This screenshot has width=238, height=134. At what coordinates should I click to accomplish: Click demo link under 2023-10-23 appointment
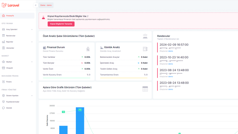(x=171, y=64)
